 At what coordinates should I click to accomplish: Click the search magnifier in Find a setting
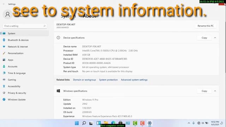pyautogui.click(x=44, y=26)
